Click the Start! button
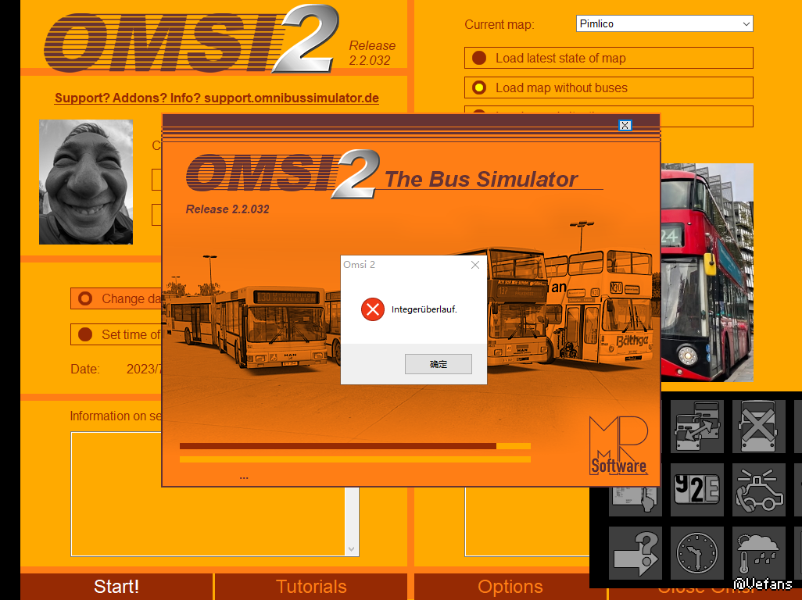The image size is (802, 600). click(116, 586)
